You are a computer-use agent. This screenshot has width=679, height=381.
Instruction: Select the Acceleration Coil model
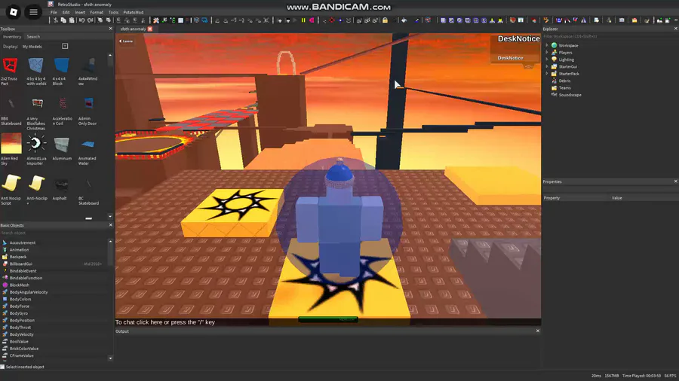(x=63, y=111)
